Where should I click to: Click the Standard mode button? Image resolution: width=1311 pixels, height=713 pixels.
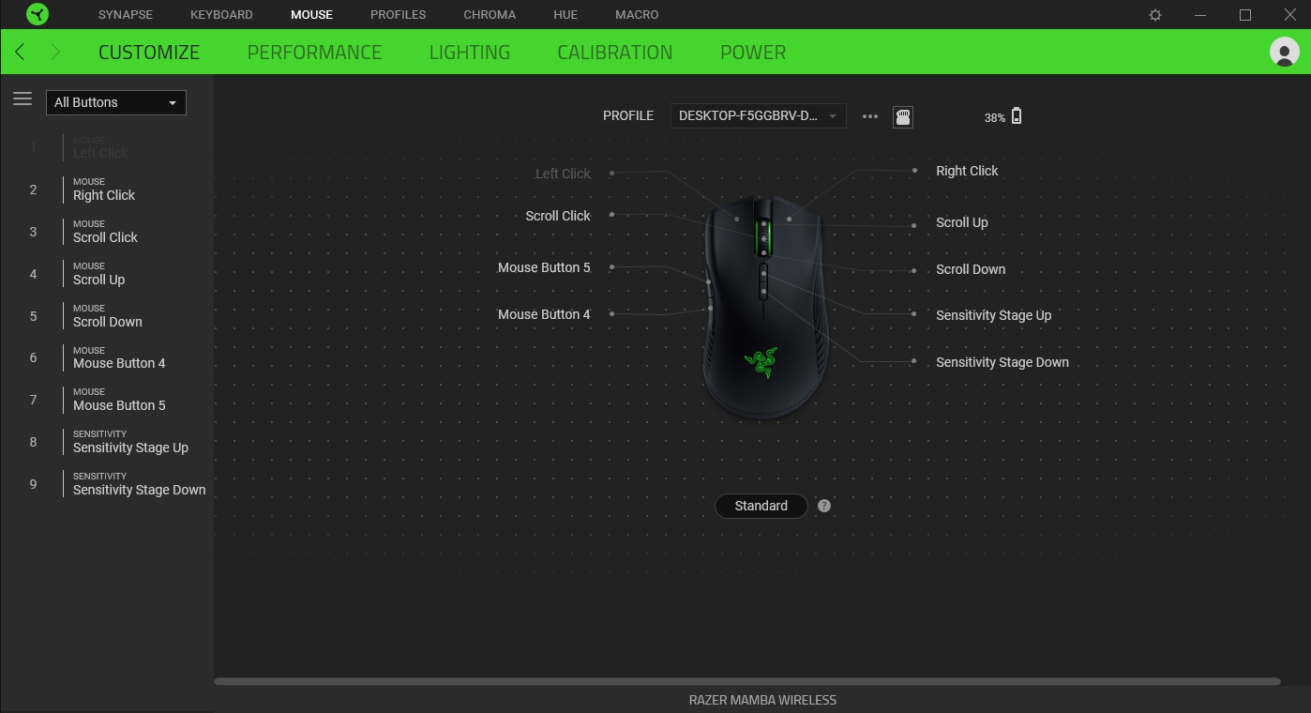[x=761, y=506]
